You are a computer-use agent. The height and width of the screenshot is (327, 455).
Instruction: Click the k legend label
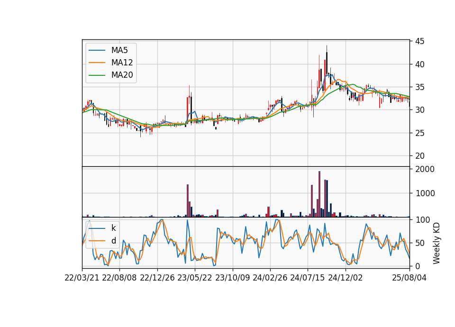pos(113,228)
